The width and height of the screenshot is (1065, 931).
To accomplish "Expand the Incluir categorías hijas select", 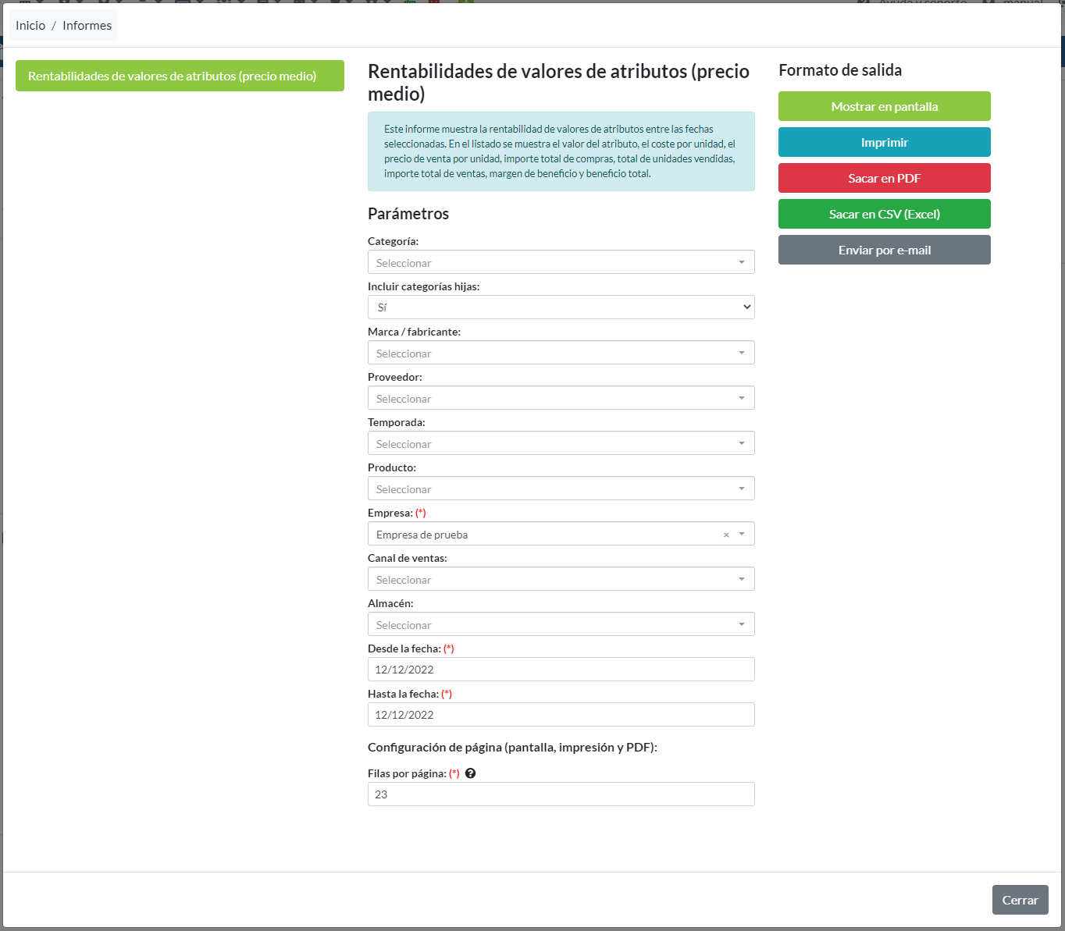I will (x=561, y=307).
